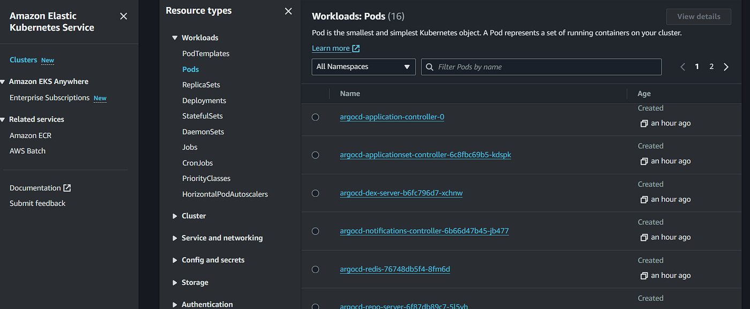750x309 pixels.
Task: Open PodTemplates resource type
Action: click(x=206, y=54)
